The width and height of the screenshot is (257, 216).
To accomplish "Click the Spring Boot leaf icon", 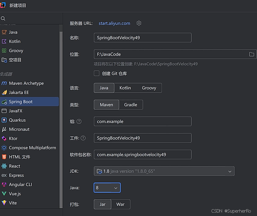I will tap(4, 102).
